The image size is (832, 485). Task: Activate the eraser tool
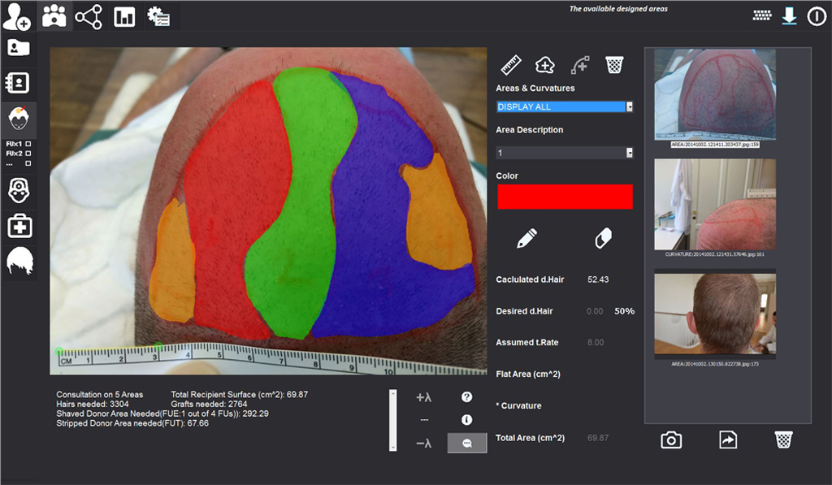[x=603, y=238]
